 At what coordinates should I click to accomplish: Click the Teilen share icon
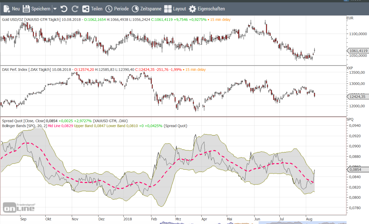point(86,9)
